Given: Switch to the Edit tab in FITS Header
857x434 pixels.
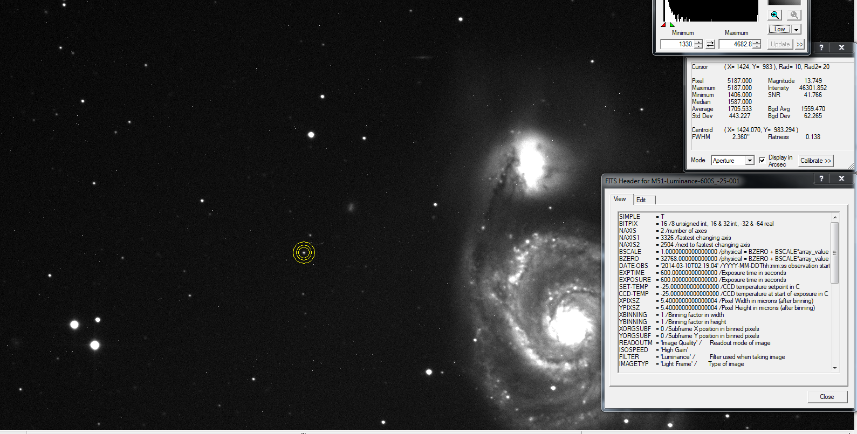Looking at the screenshot, I should tap(641, 200).
